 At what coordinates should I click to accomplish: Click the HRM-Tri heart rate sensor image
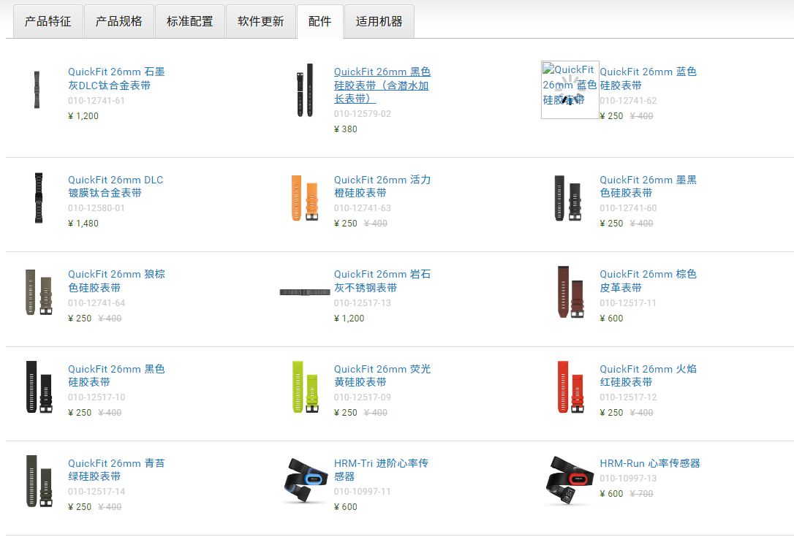click(x=306, y=480)
